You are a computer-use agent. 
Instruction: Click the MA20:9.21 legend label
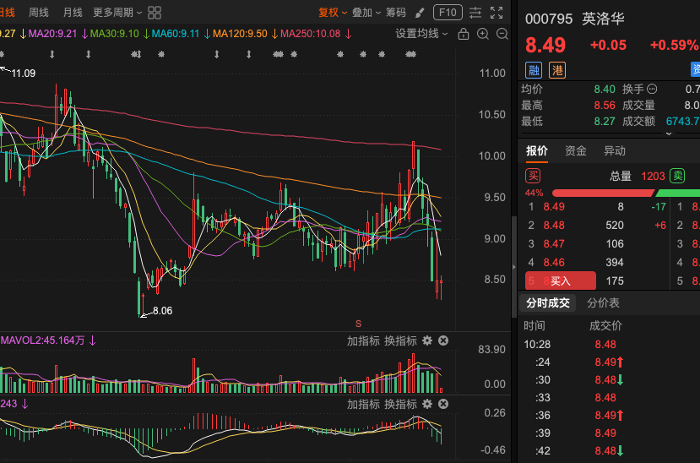coord(52,34)
